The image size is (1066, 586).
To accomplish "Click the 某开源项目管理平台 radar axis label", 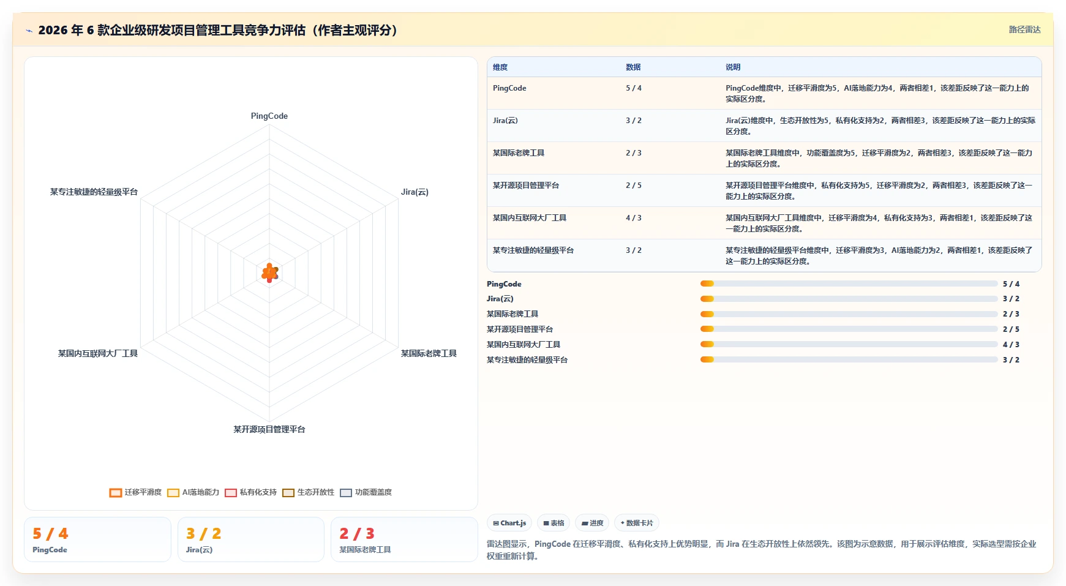I will click(x=269, y=429).
